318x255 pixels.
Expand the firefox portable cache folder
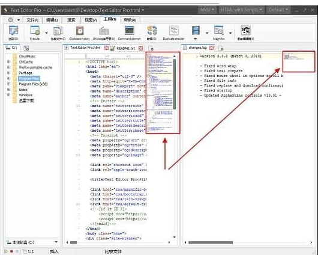click(9, 67)
